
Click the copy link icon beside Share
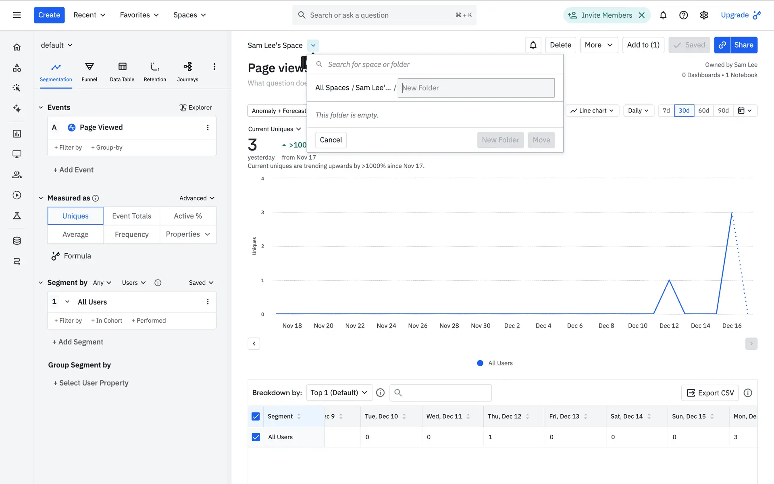coord(722,45)
